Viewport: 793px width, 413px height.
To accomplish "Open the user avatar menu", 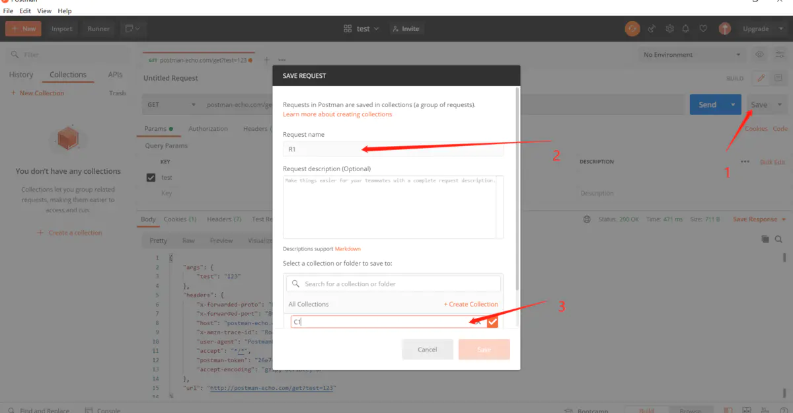I will tap(725, 28).
